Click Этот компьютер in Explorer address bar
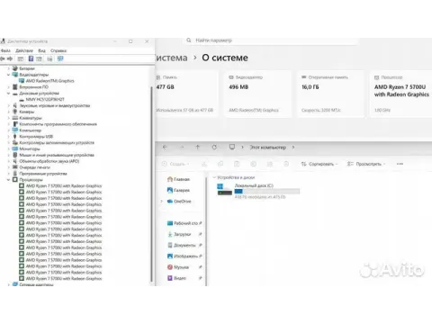Image resolution: width=432 pixels, height=324 pixels. coord(268,148)
